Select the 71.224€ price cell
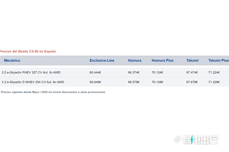 click(214, 72)
